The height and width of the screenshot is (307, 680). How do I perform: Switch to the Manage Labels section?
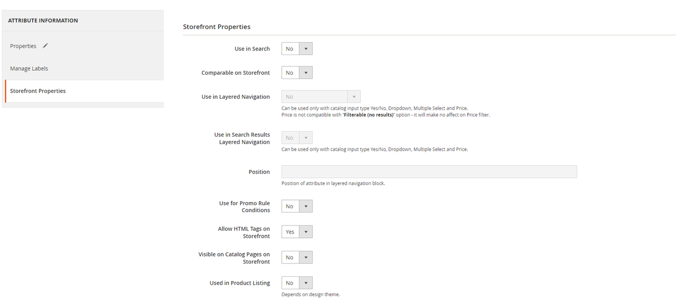tap(29, 68)
